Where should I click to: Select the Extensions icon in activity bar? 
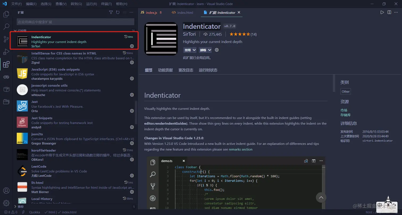(6, 64)
